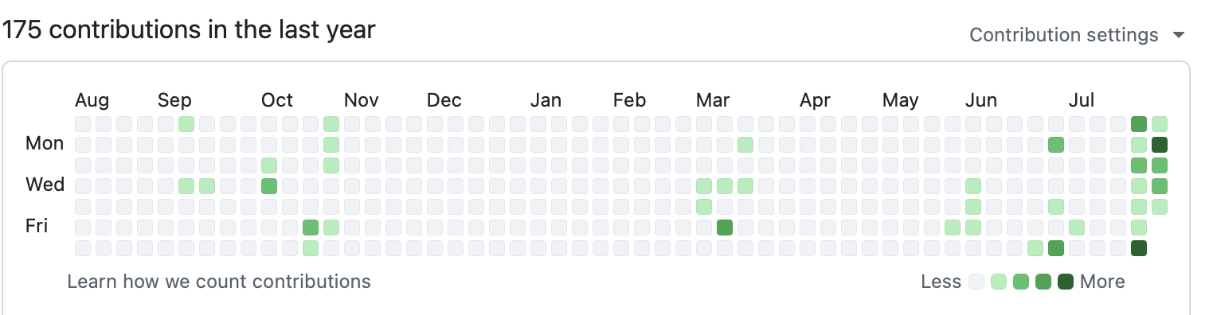Select dark green Saturday cell in late June
Screen dimensions: 1209x315
1056,248
